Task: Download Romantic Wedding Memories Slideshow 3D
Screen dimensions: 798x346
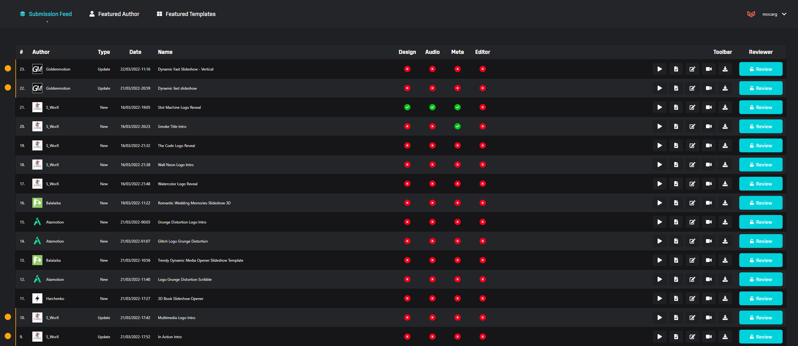Action: (725, 203)
